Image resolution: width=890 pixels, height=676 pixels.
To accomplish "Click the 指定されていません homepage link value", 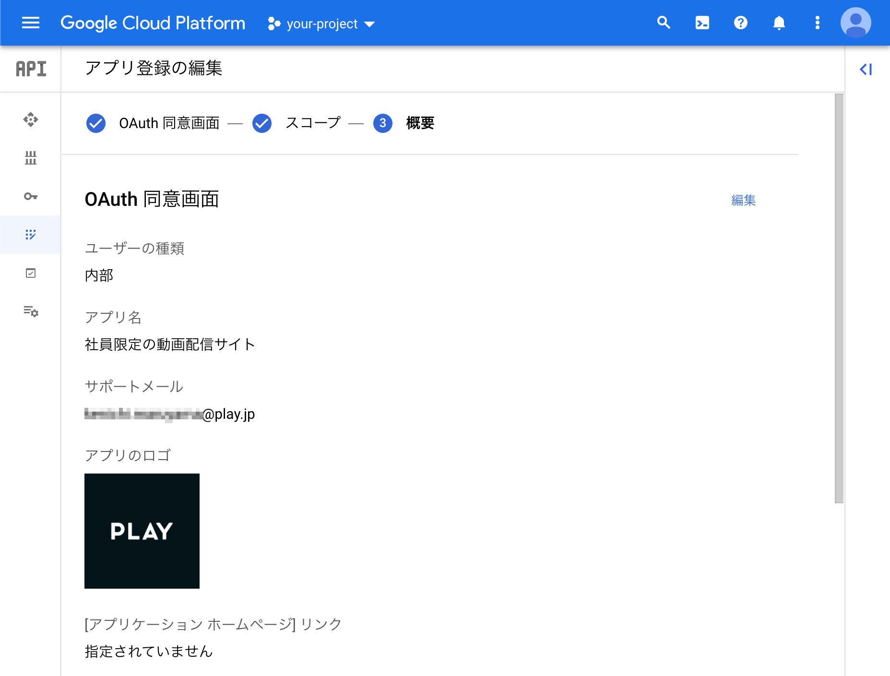I will click(x=149, y=652).
